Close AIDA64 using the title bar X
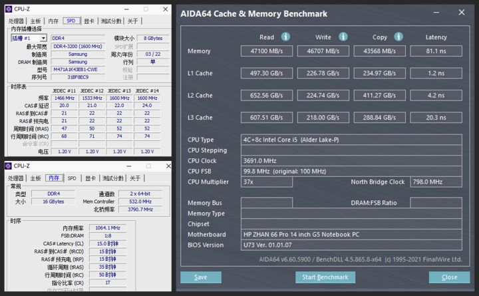This screenshot has width=479, height=296. pyautogui.click(x=462, y=13)
